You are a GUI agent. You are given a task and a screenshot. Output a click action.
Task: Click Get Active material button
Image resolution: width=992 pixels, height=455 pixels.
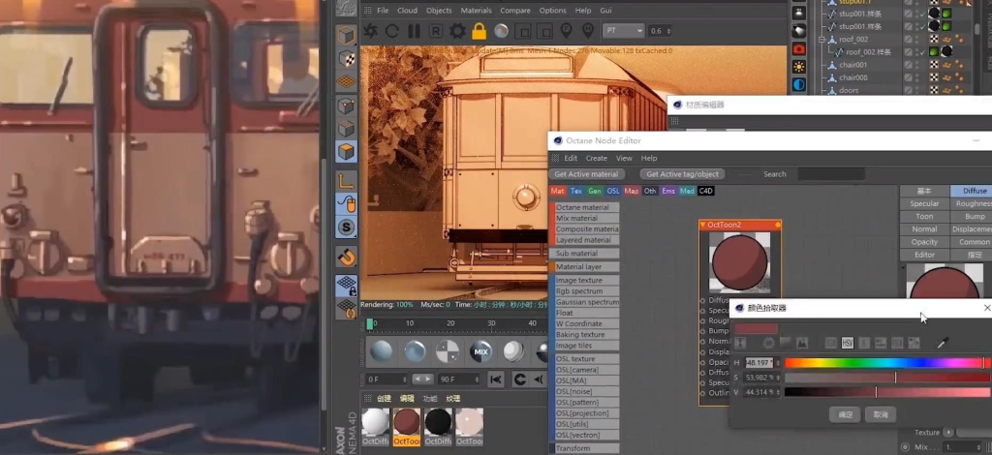(586, 174)
